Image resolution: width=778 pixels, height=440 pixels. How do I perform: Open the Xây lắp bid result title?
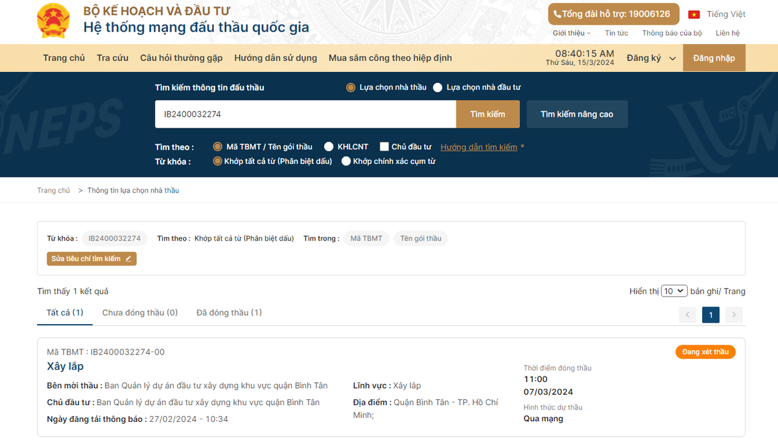point(65,367)
